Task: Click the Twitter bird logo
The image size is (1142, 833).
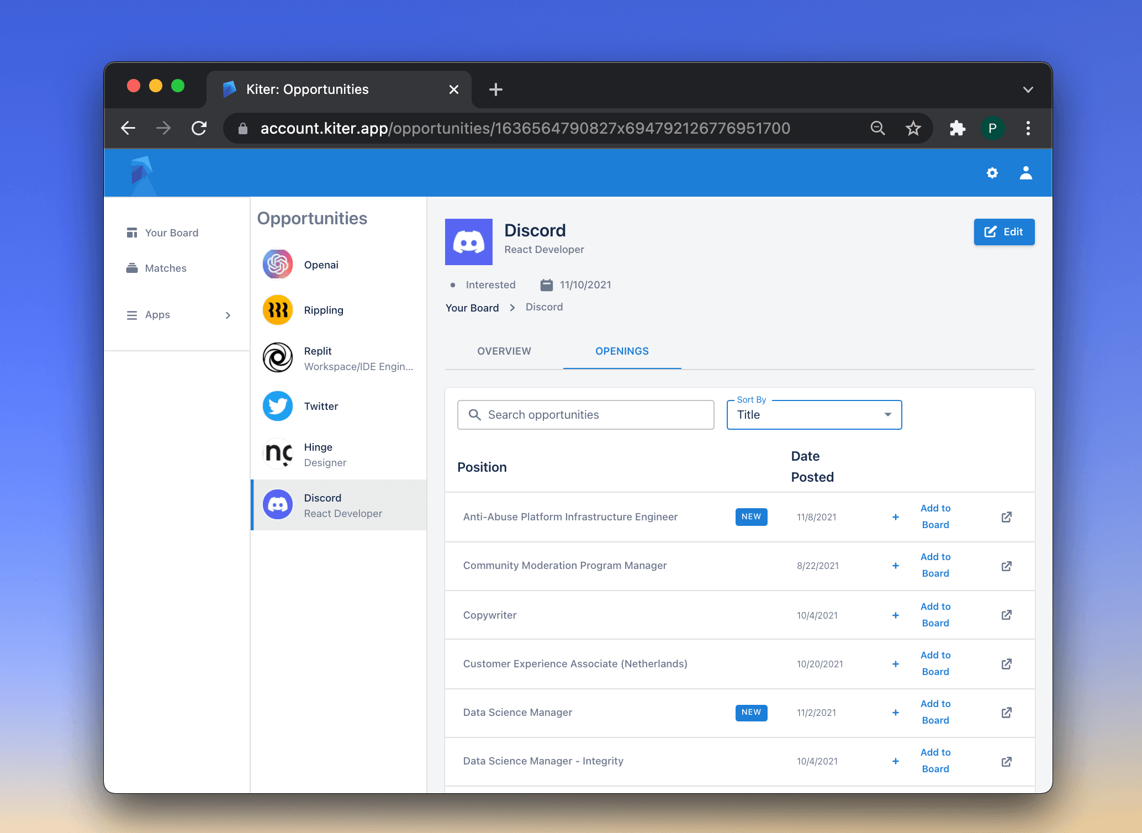Action: tap(277, 406)
